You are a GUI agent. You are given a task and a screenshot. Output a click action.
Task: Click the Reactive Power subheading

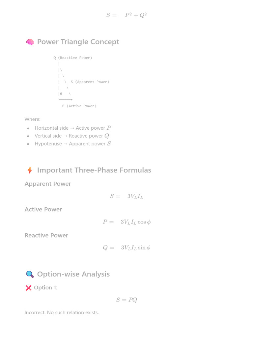coord(46,235)
